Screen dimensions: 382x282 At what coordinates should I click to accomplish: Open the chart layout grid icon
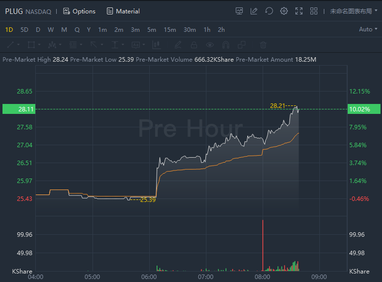coord(314,11)
